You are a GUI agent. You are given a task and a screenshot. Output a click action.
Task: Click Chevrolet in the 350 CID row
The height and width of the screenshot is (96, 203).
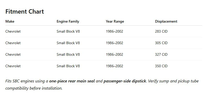(x=13, y=66)
